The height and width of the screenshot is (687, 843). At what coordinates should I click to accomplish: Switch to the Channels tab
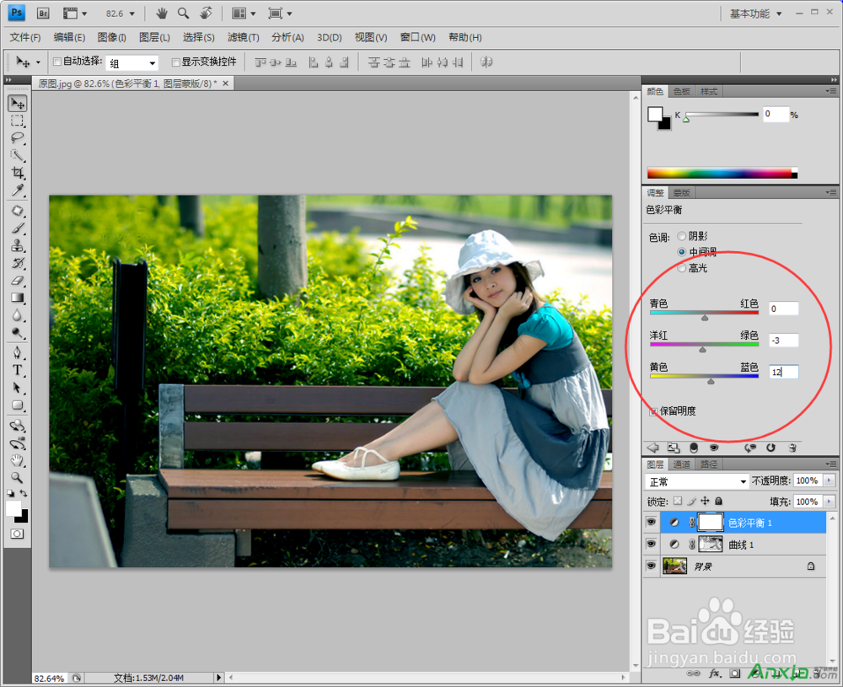[x=681, y=464]
